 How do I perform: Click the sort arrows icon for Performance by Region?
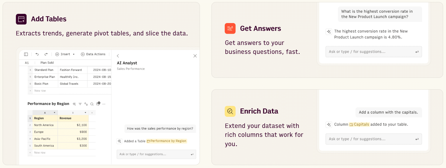click(86, 104)
